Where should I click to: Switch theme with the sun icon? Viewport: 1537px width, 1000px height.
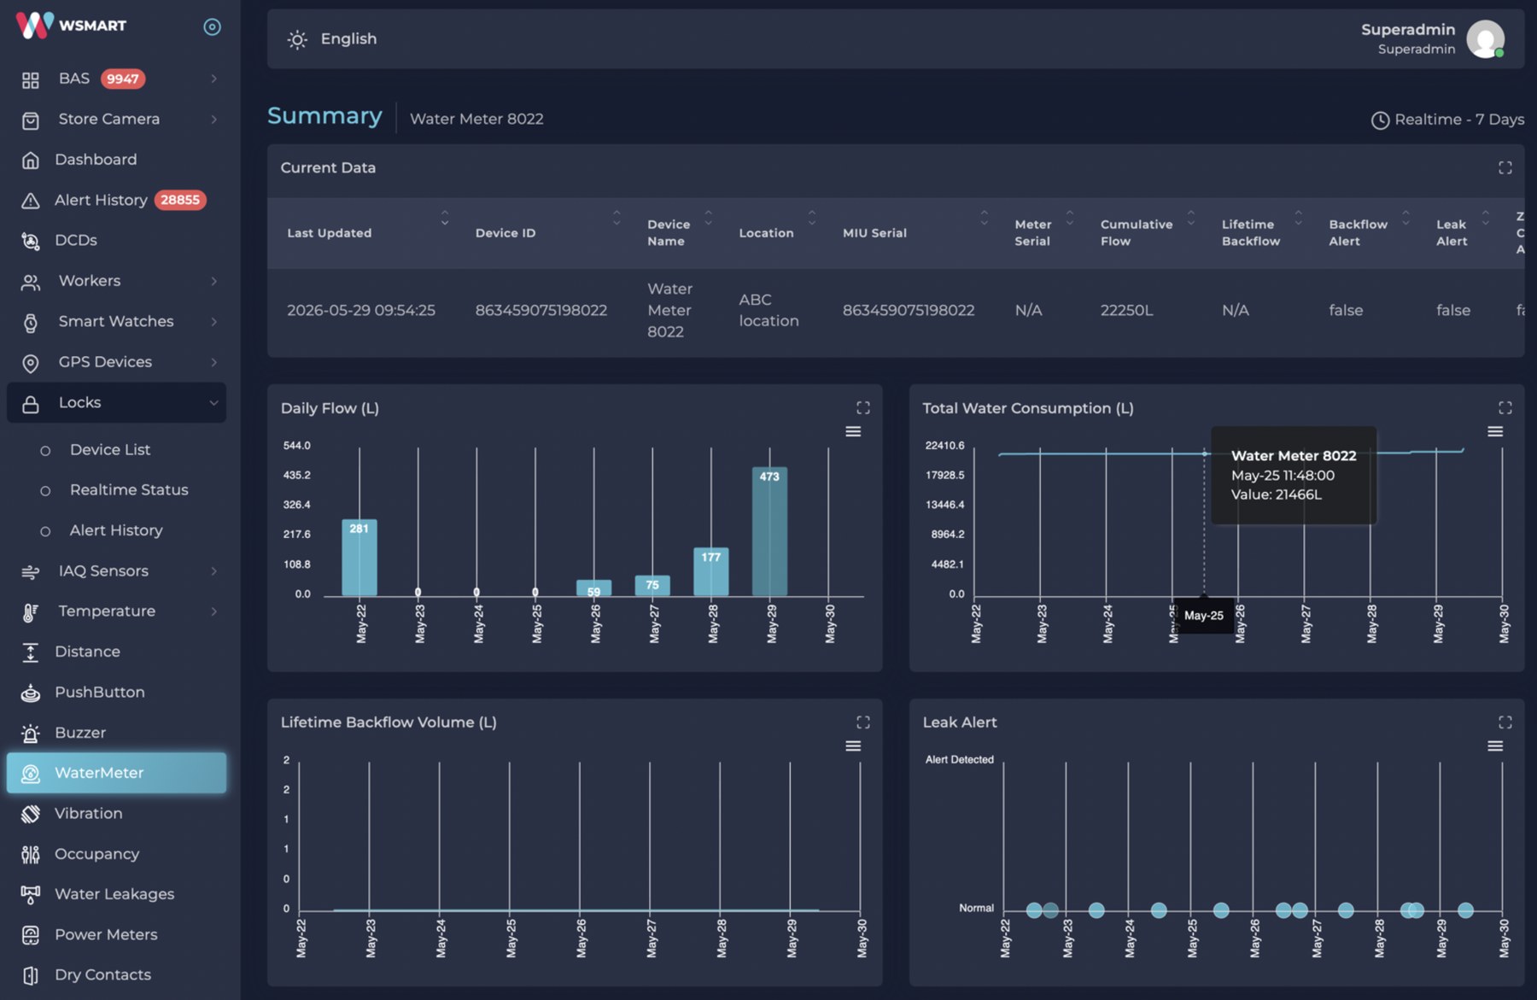(x=297, y=39)
